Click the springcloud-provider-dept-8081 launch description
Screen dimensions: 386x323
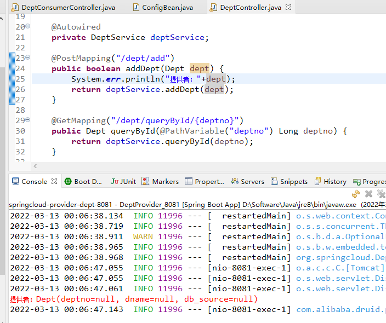coord(197,204)
